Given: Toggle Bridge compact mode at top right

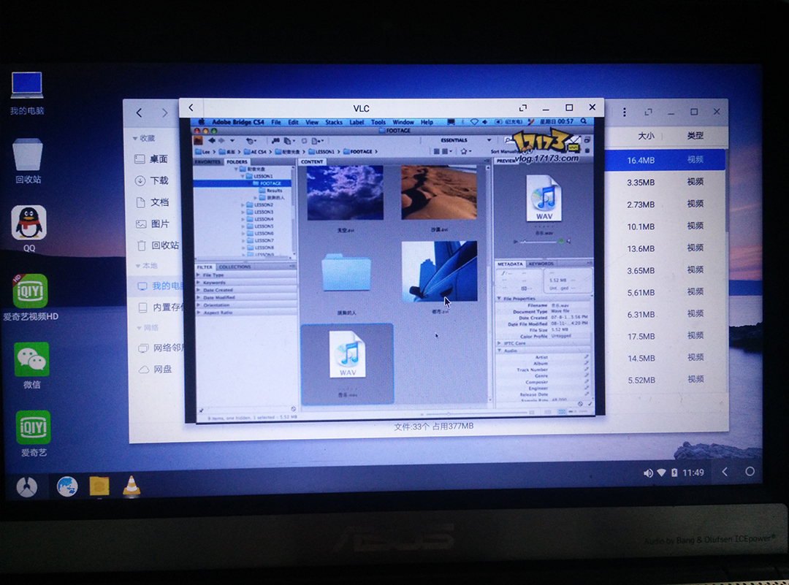Looking at the screenshot, I should [587, 140].
